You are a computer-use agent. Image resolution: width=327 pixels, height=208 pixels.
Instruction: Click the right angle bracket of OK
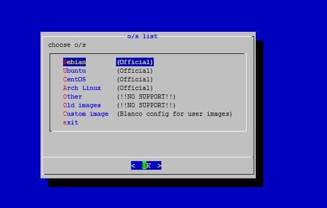159,165
